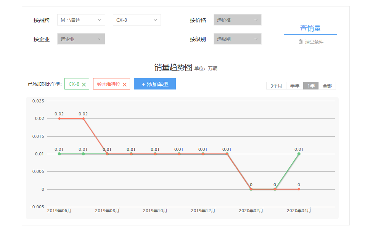Remove CX-8 using its green X icon
Viewport: 365px width, 238px height.
click(84, 85)
